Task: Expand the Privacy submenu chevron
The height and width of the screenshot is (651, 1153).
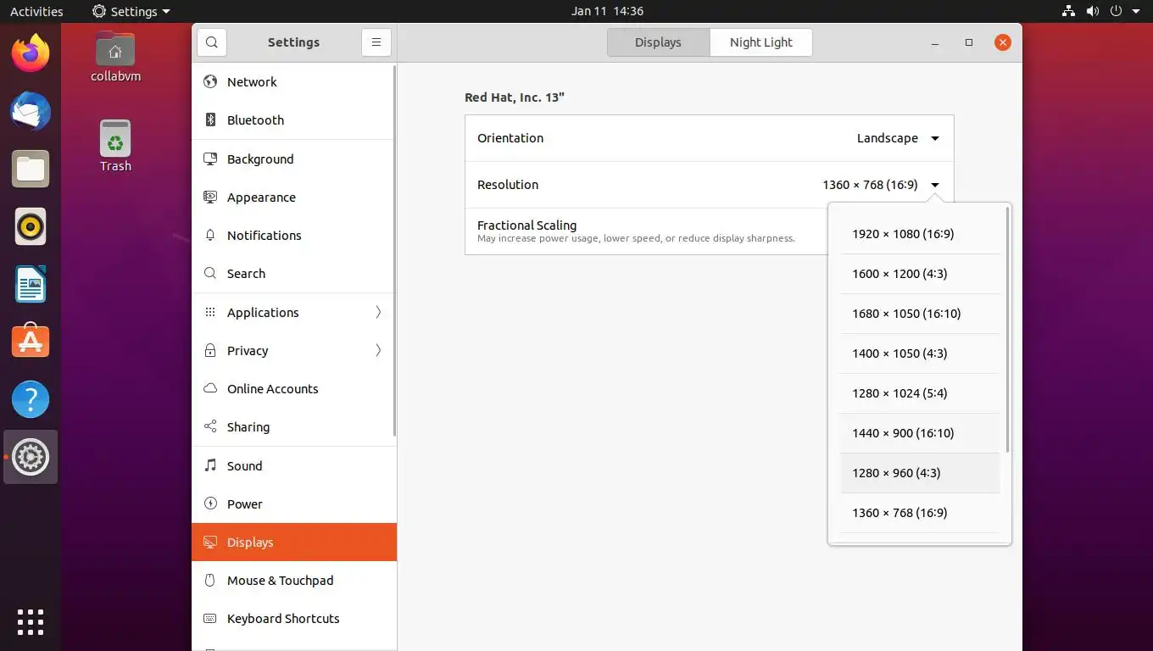Action: (x=378, y=351)
